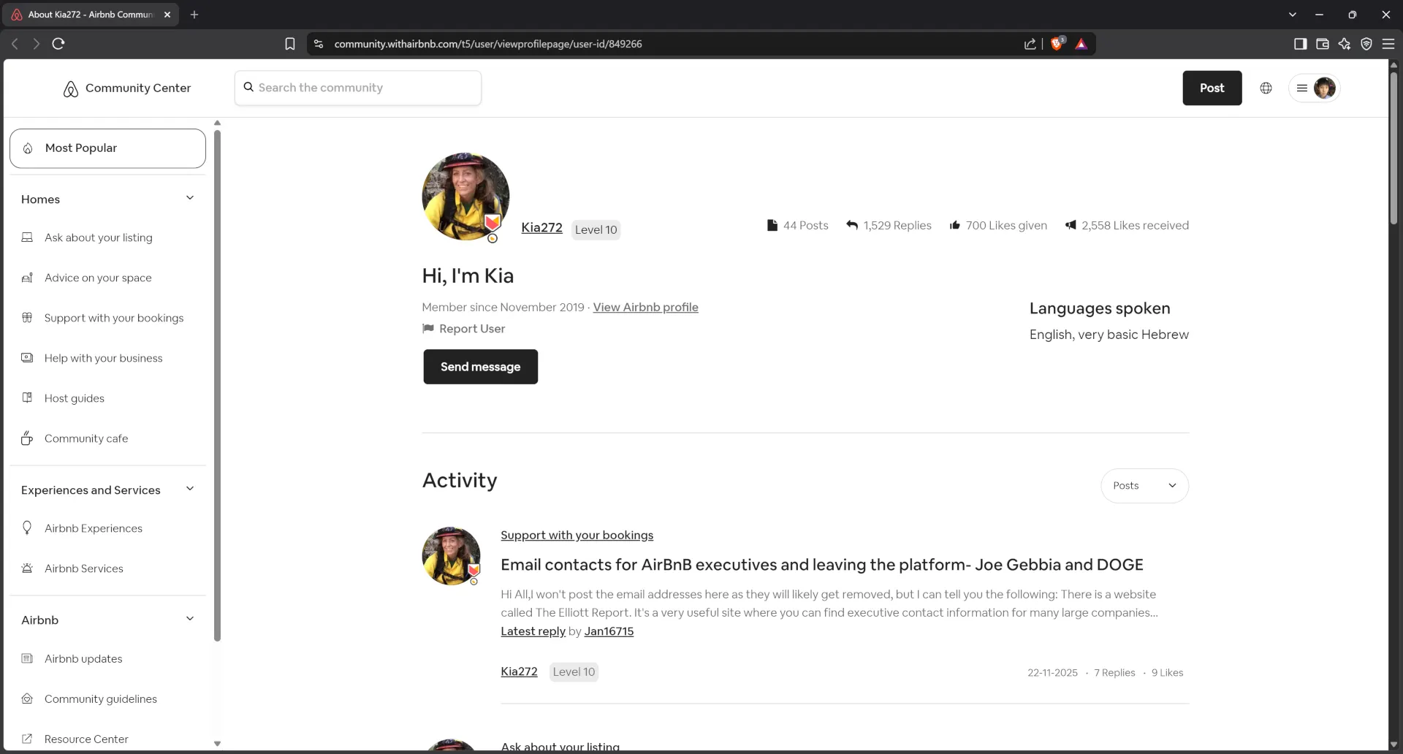Click the Ask about your listing icon

27,237
